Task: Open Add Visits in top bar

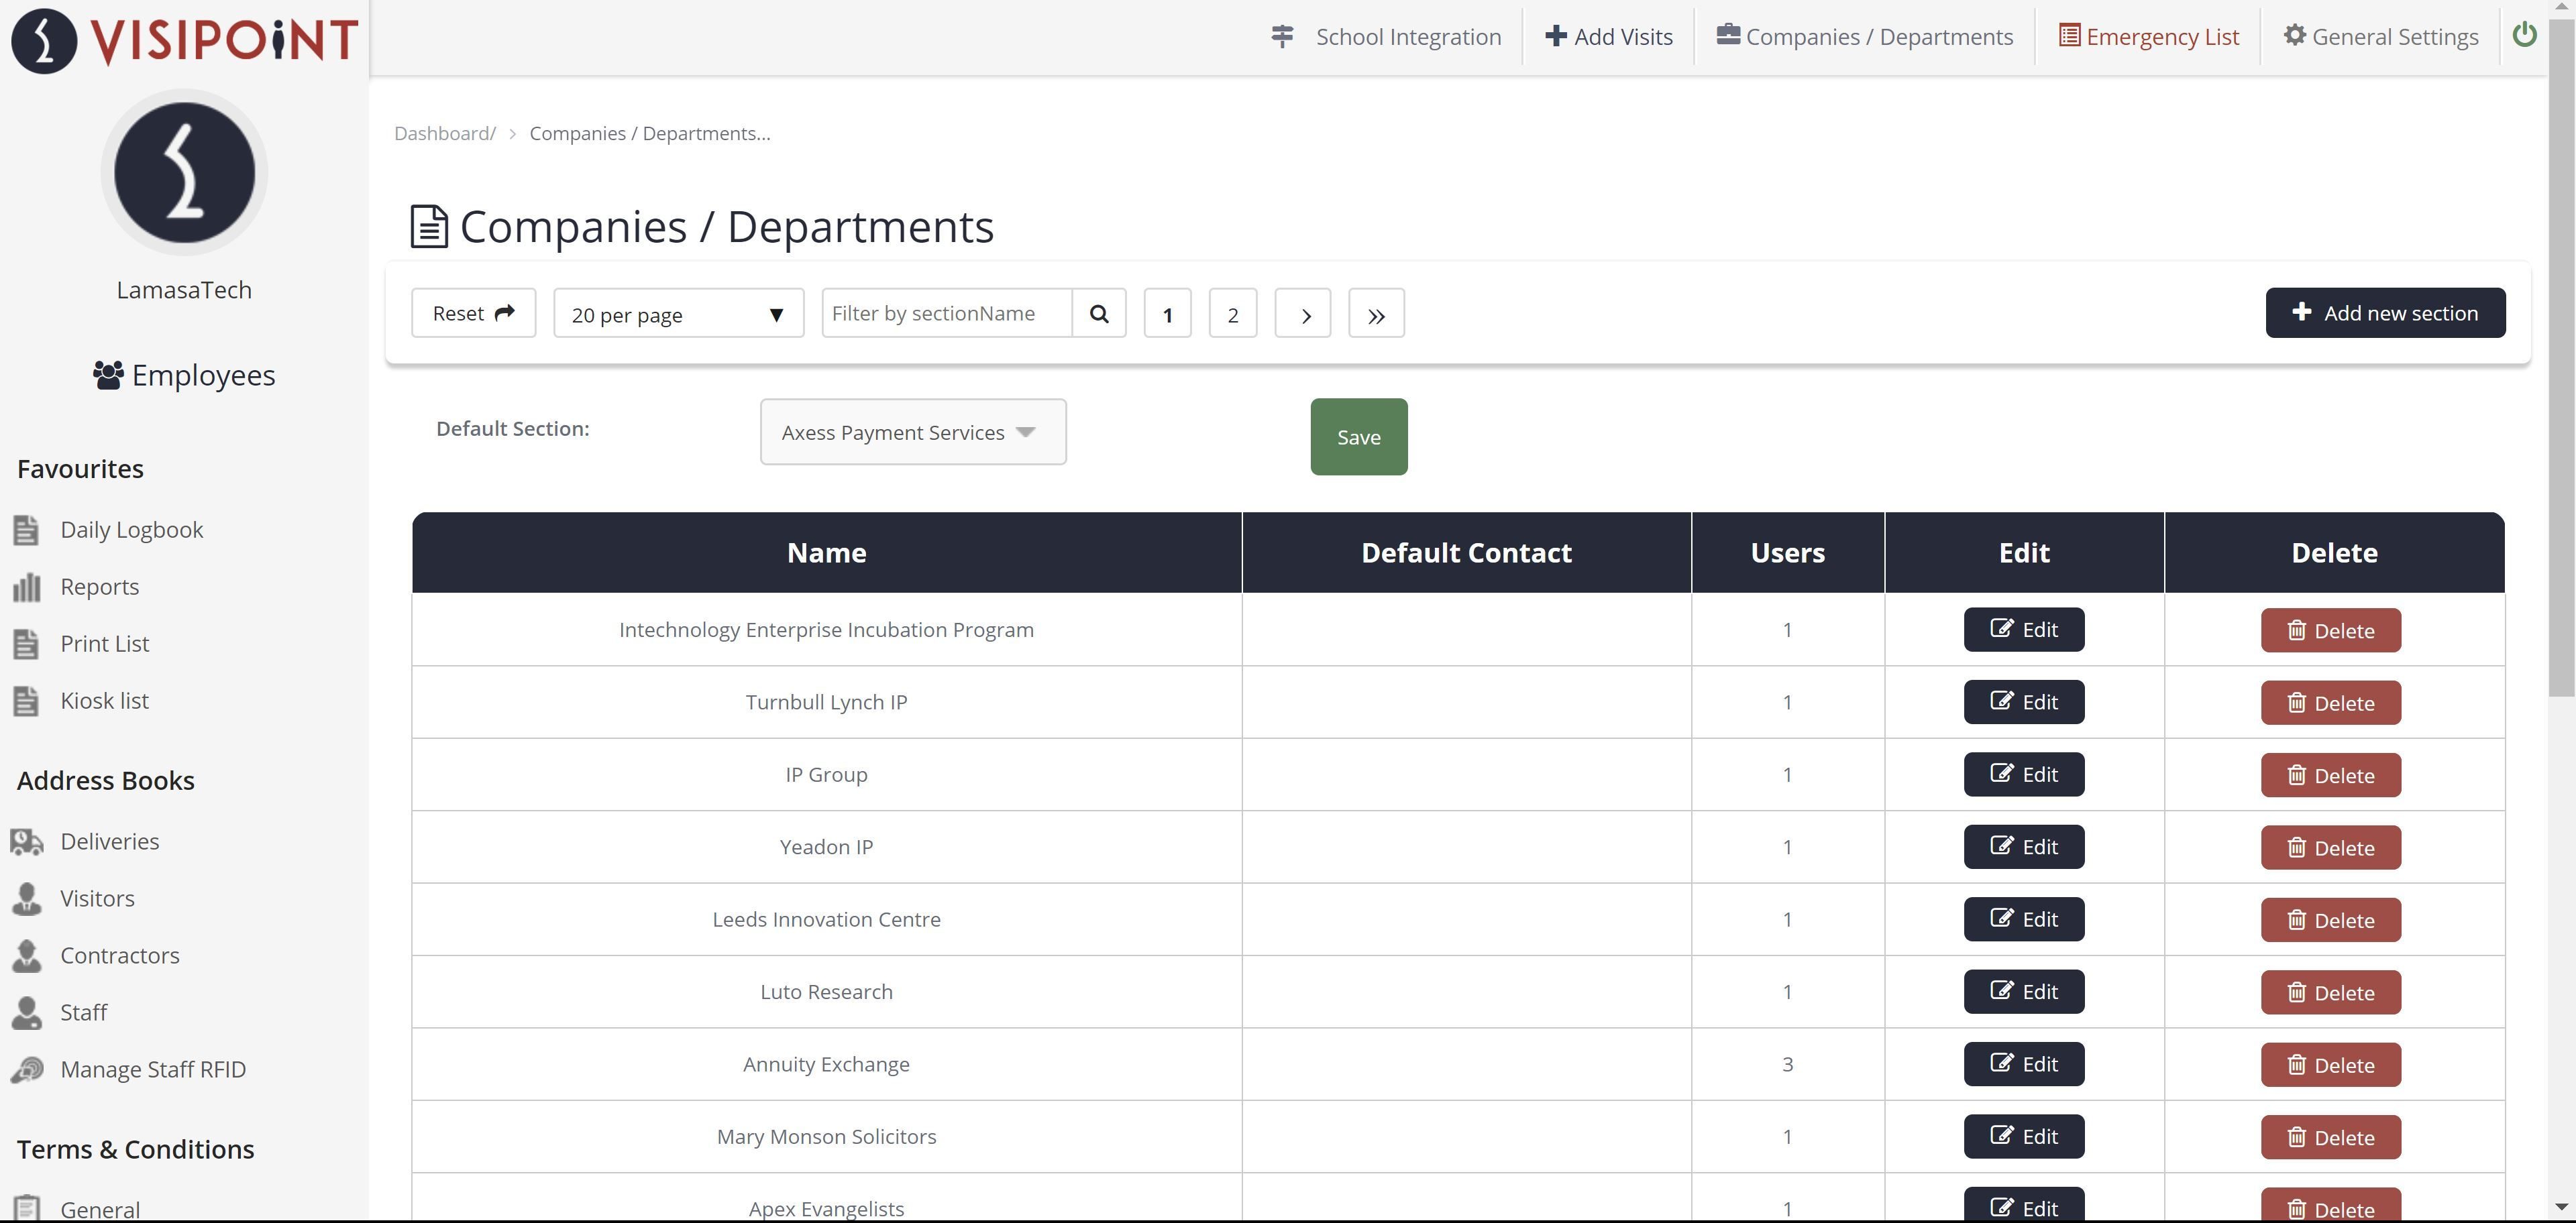Action: tap(1608, 37)
